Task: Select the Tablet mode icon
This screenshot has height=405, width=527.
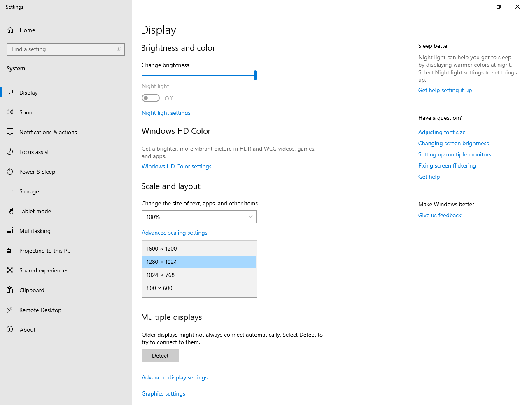Action: (10, 211)
